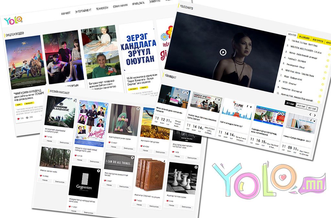Select the #12 САР chart month button
This screenshot has width=331, height=218.
click(301, 106)
